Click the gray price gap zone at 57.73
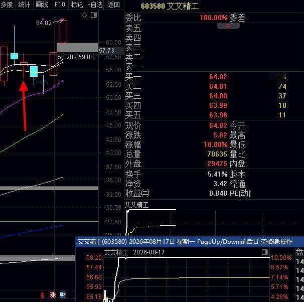Screen dimensions: 304x302 pos(78,48)
